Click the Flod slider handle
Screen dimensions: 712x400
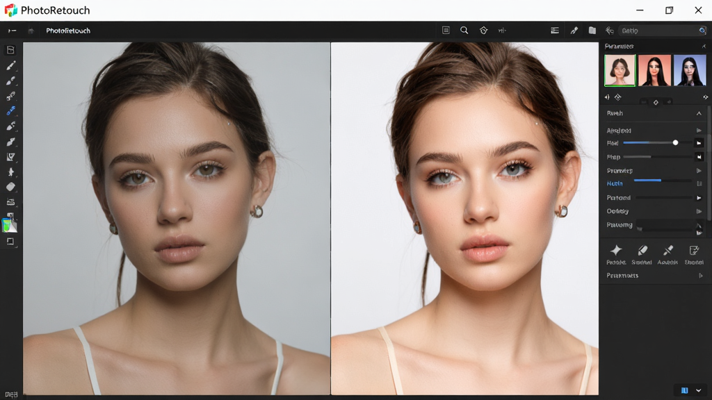[x=675, y=143]
